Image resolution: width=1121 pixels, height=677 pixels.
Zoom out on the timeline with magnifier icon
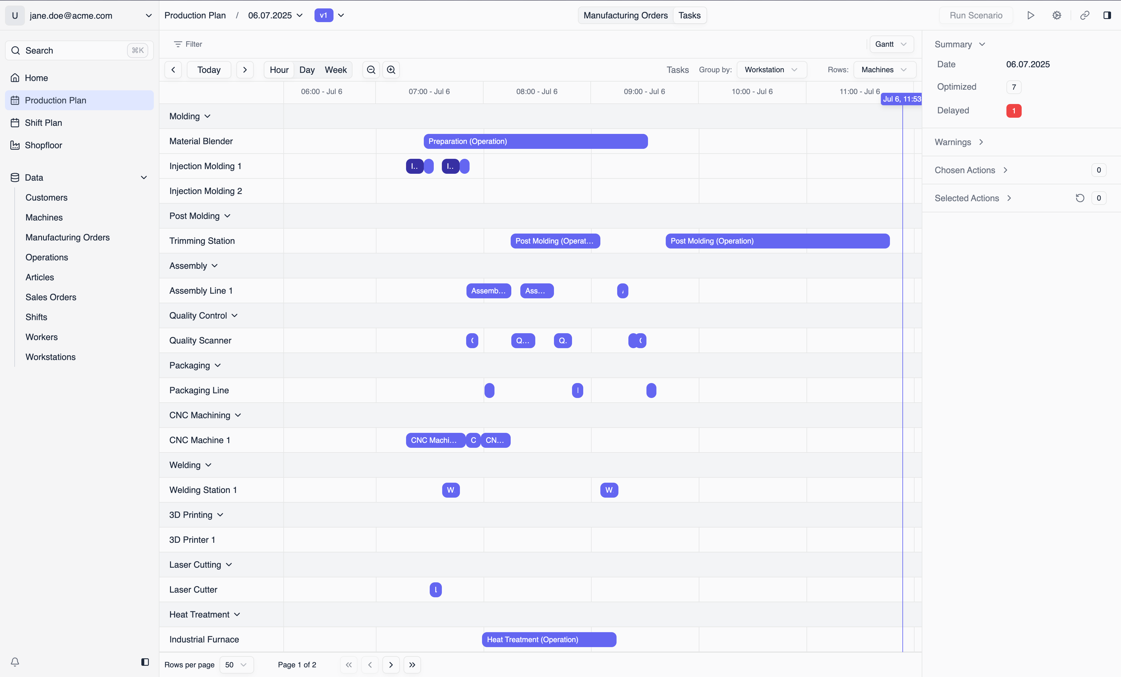coord(371,70)
